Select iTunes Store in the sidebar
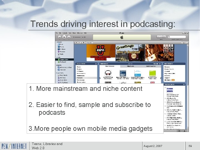This screenshot has width=200, height=150. pos(64,59)
